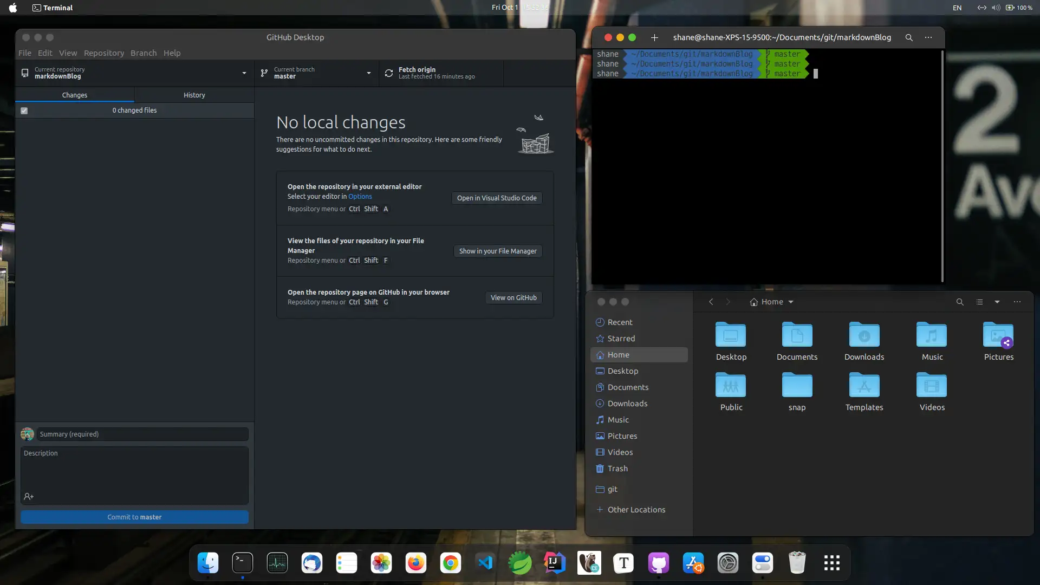Toggle the changed files checkbox
This screenshot has height=585, width=1040.
[x=24, y=110]
